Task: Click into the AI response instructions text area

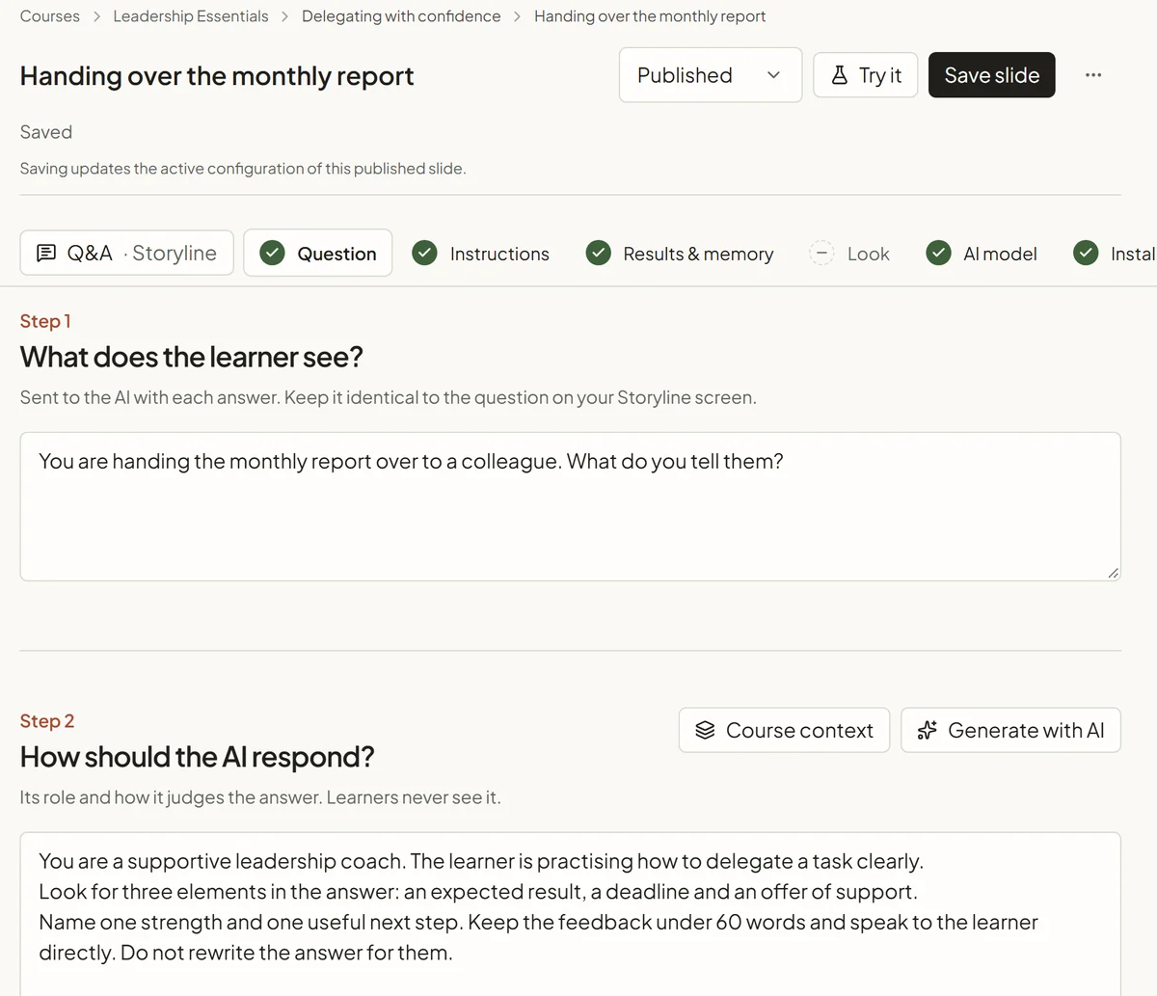Action: click(570, 913)
